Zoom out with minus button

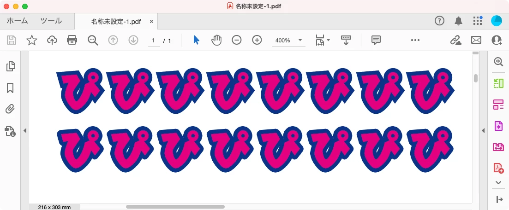pyautogui.click(x=237, y=40)
